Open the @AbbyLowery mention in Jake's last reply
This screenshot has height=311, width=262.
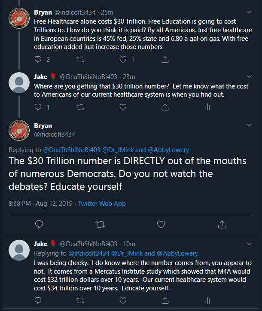(x=177, y=253)
